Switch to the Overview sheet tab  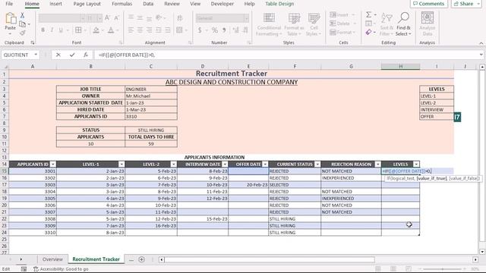pyautogui.click(x=52, y=259)
